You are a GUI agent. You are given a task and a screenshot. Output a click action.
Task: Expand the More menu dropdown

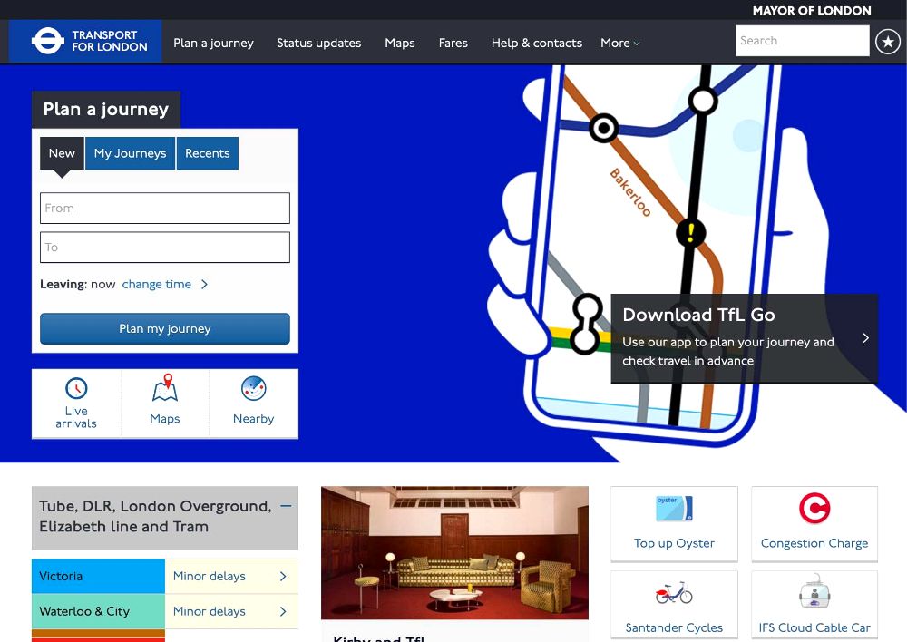tap(620, 43)
